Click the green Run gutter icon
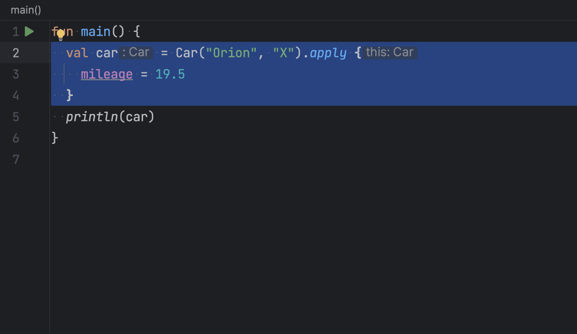The height and width of the screenshot is (334, 577). [x=29, y=32]
